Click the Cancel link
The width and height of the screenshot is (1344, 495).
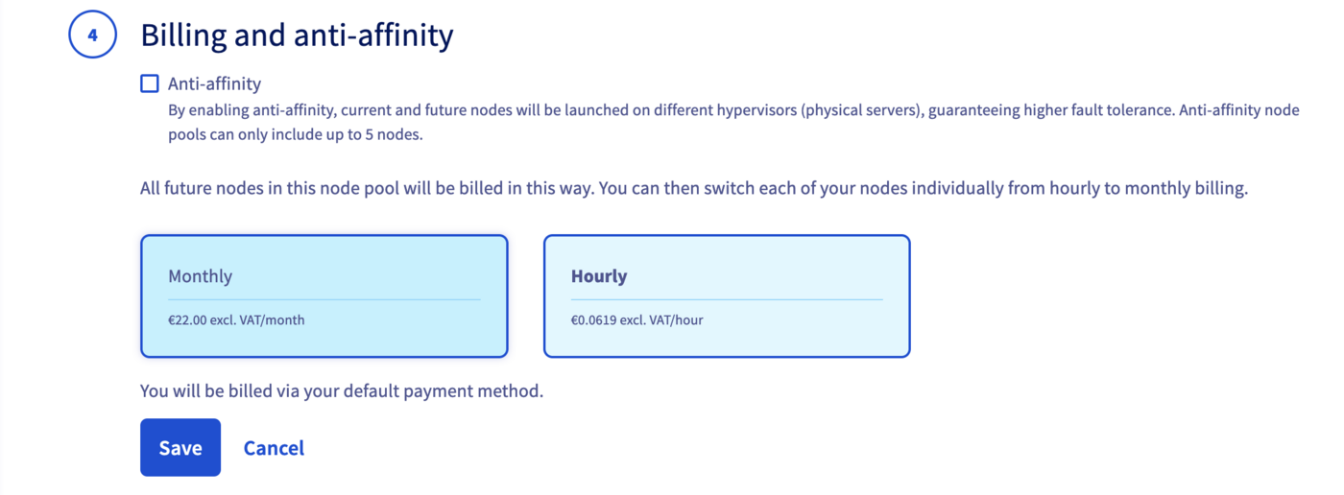(274, 448)
